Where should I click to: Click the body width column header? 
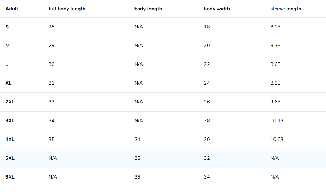point(217,9)
